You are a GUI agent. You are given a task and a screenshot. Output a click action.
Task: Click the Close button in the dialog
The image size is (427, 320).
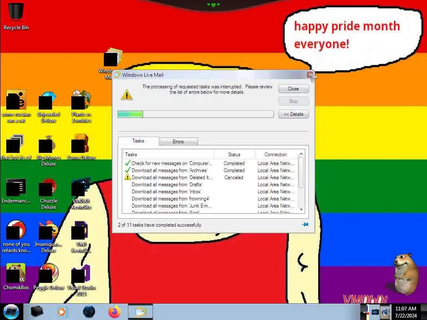(x=294, y=89)
